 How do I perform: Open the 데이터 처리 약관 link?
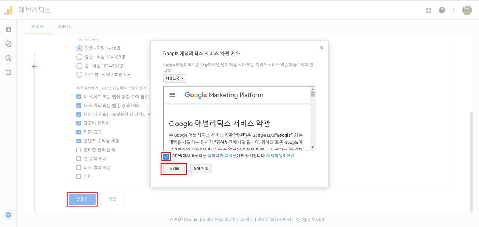(222, 155)
